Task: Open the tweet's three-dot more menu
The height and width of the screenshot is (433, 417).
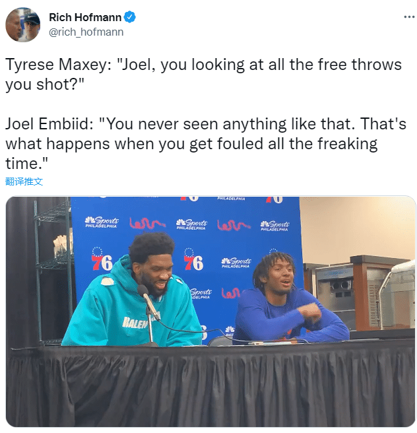Action: [x=409, y=17]
